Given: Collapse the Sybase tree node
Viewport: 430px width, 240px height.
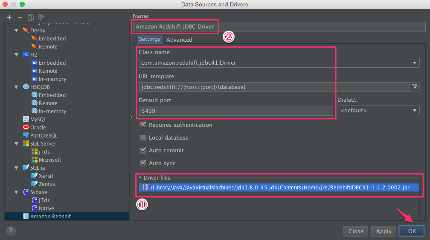Looking at the screenshot, I should (x=17, y=192).
